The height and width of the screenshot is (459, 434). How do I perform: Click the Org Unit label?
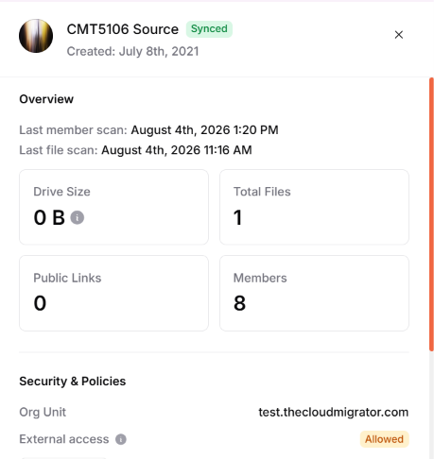tap(43, 412)
